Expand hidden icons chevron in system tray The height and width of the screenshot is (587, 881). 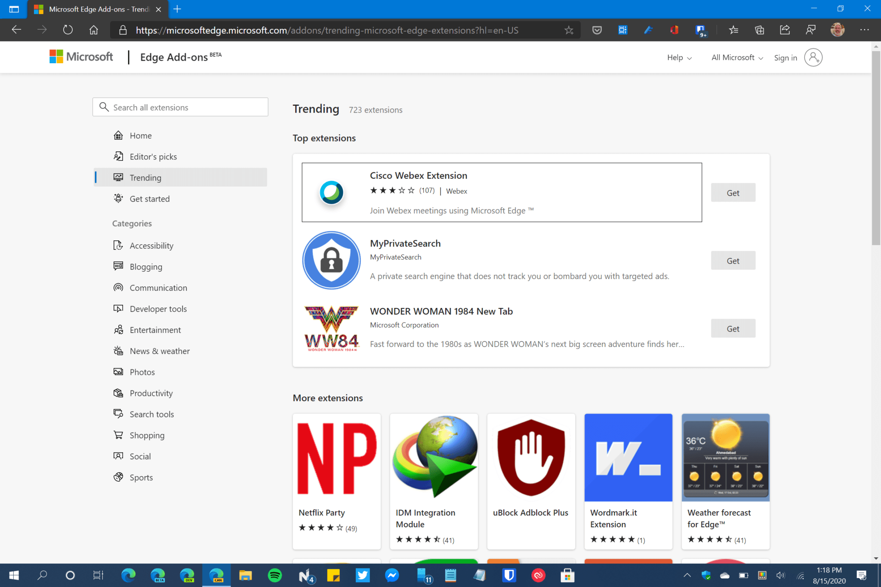pos(687,575)
